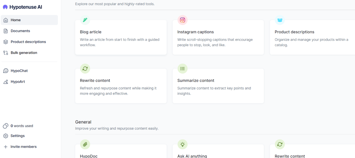The image size is (355, 158).
Task: Click the Instagram logo icon
Action: (183, 20)
